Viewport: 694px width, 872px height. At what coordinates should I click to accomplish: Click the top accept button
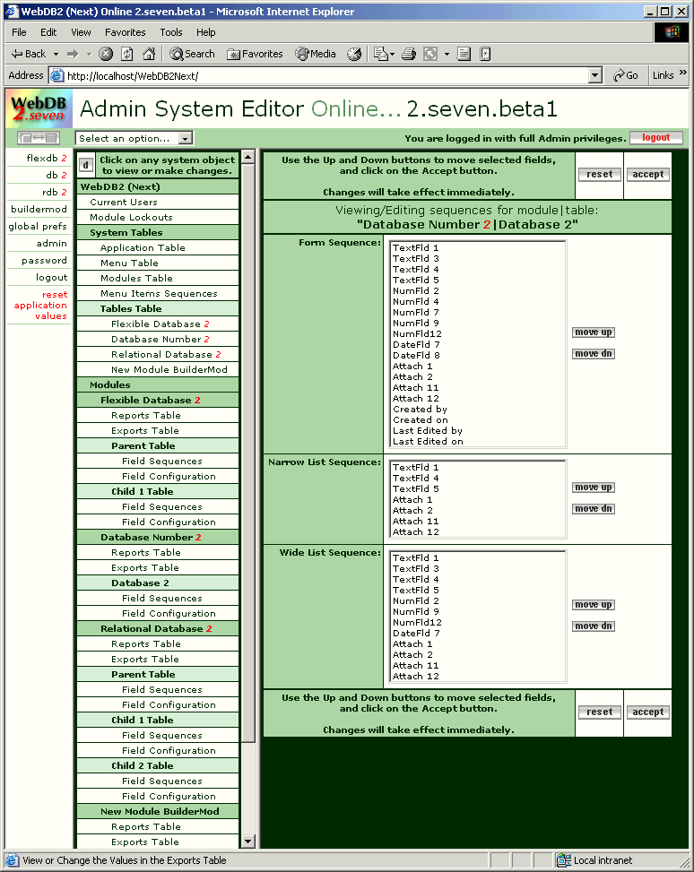pyautogui.click(x=647, y=174)
